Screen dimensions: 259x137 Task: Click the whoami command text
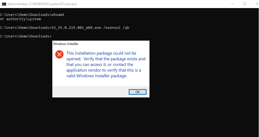coord(58,15)
